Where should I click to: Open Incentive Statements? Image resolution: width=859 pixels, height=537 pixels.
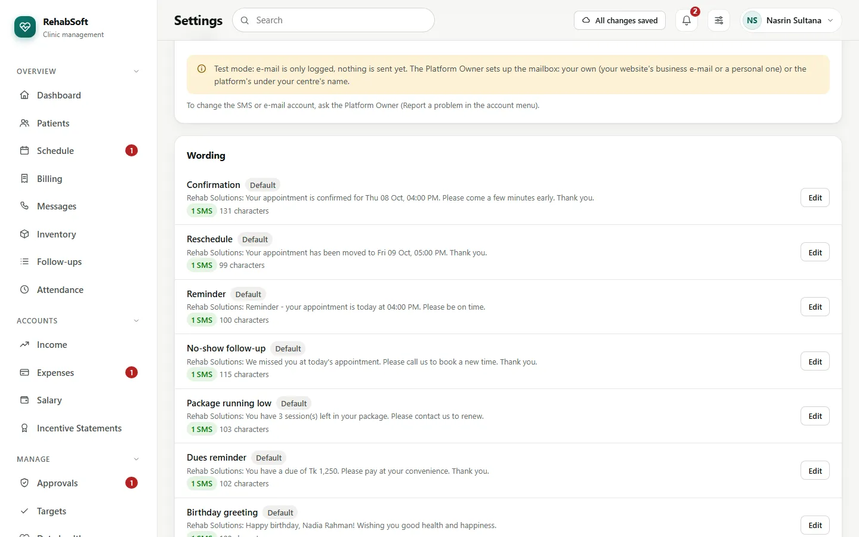point(78,428)
